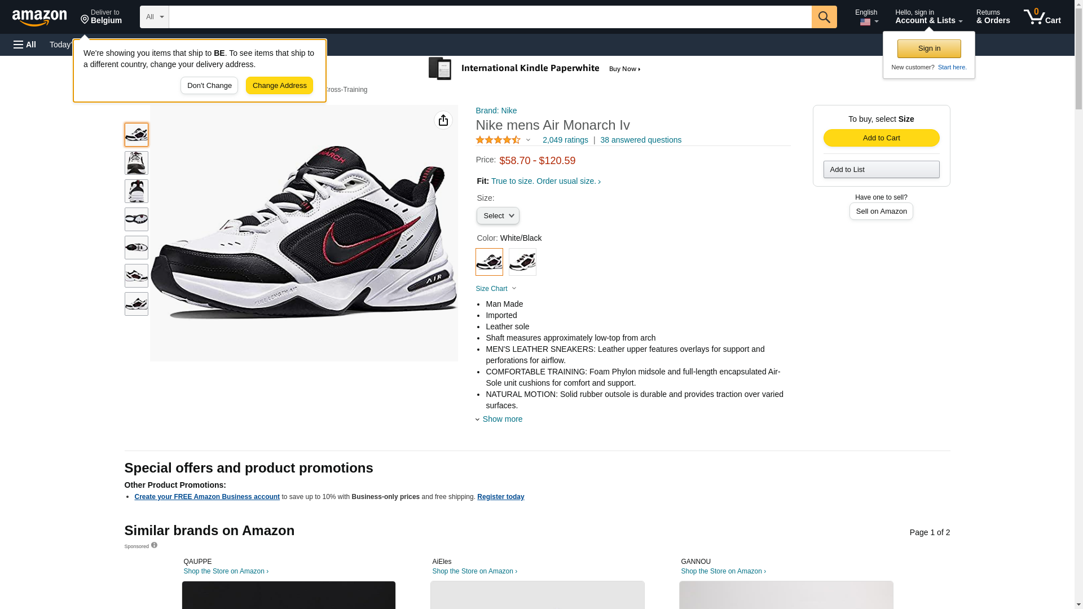Viewport: 1083px width, 609px height.
Task: Open the Returns & Orders menu
Action: coord(993,17)
